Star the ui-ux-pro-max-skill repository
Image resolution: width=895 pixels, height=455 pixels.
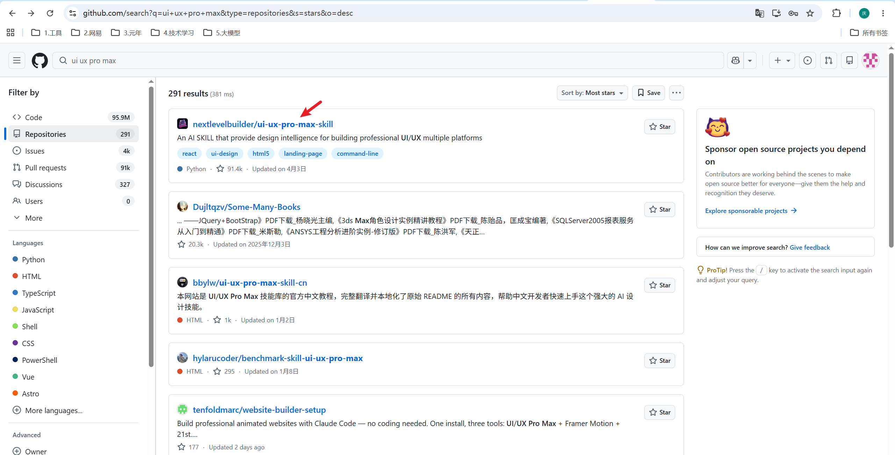click(x=659, y=127)
